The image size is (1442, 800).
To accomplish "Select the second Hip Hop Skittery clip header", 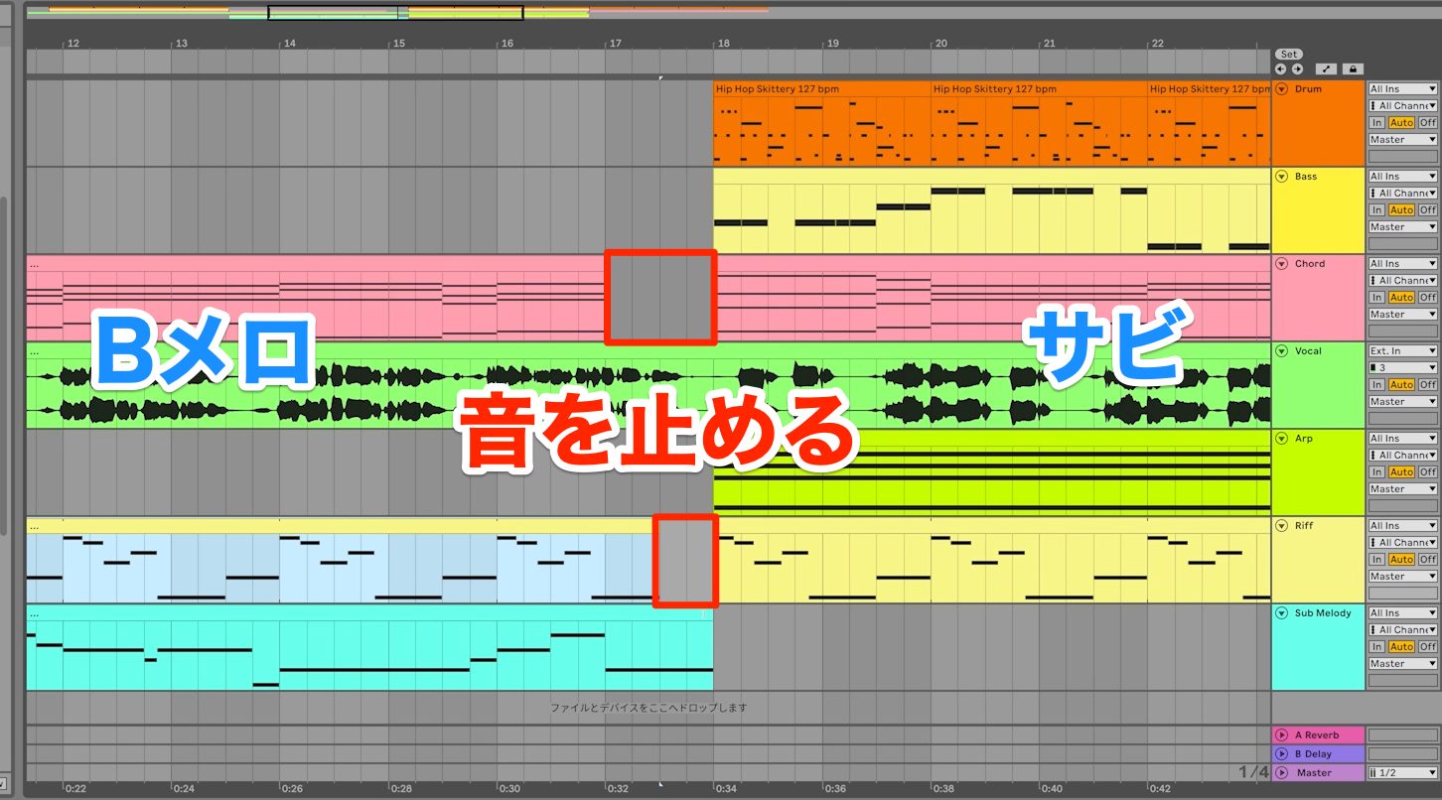I will pos(1039,89).
